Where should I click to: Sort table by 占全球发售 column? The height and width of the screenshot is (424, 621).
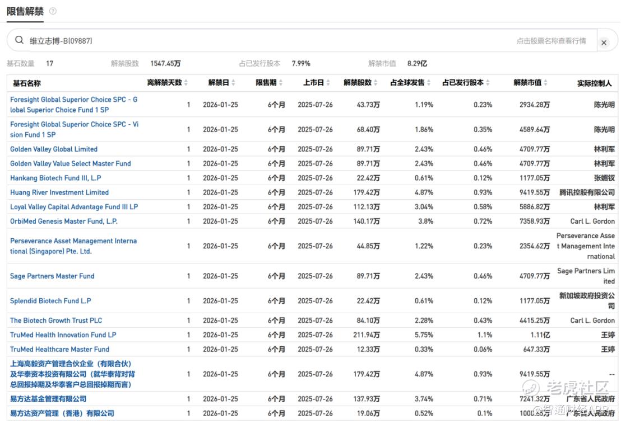click(410, 83)
